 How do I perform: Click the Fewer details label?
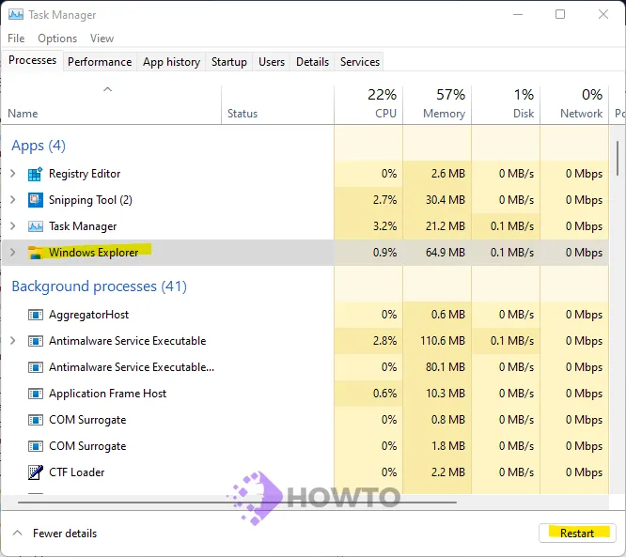point(65,534)
